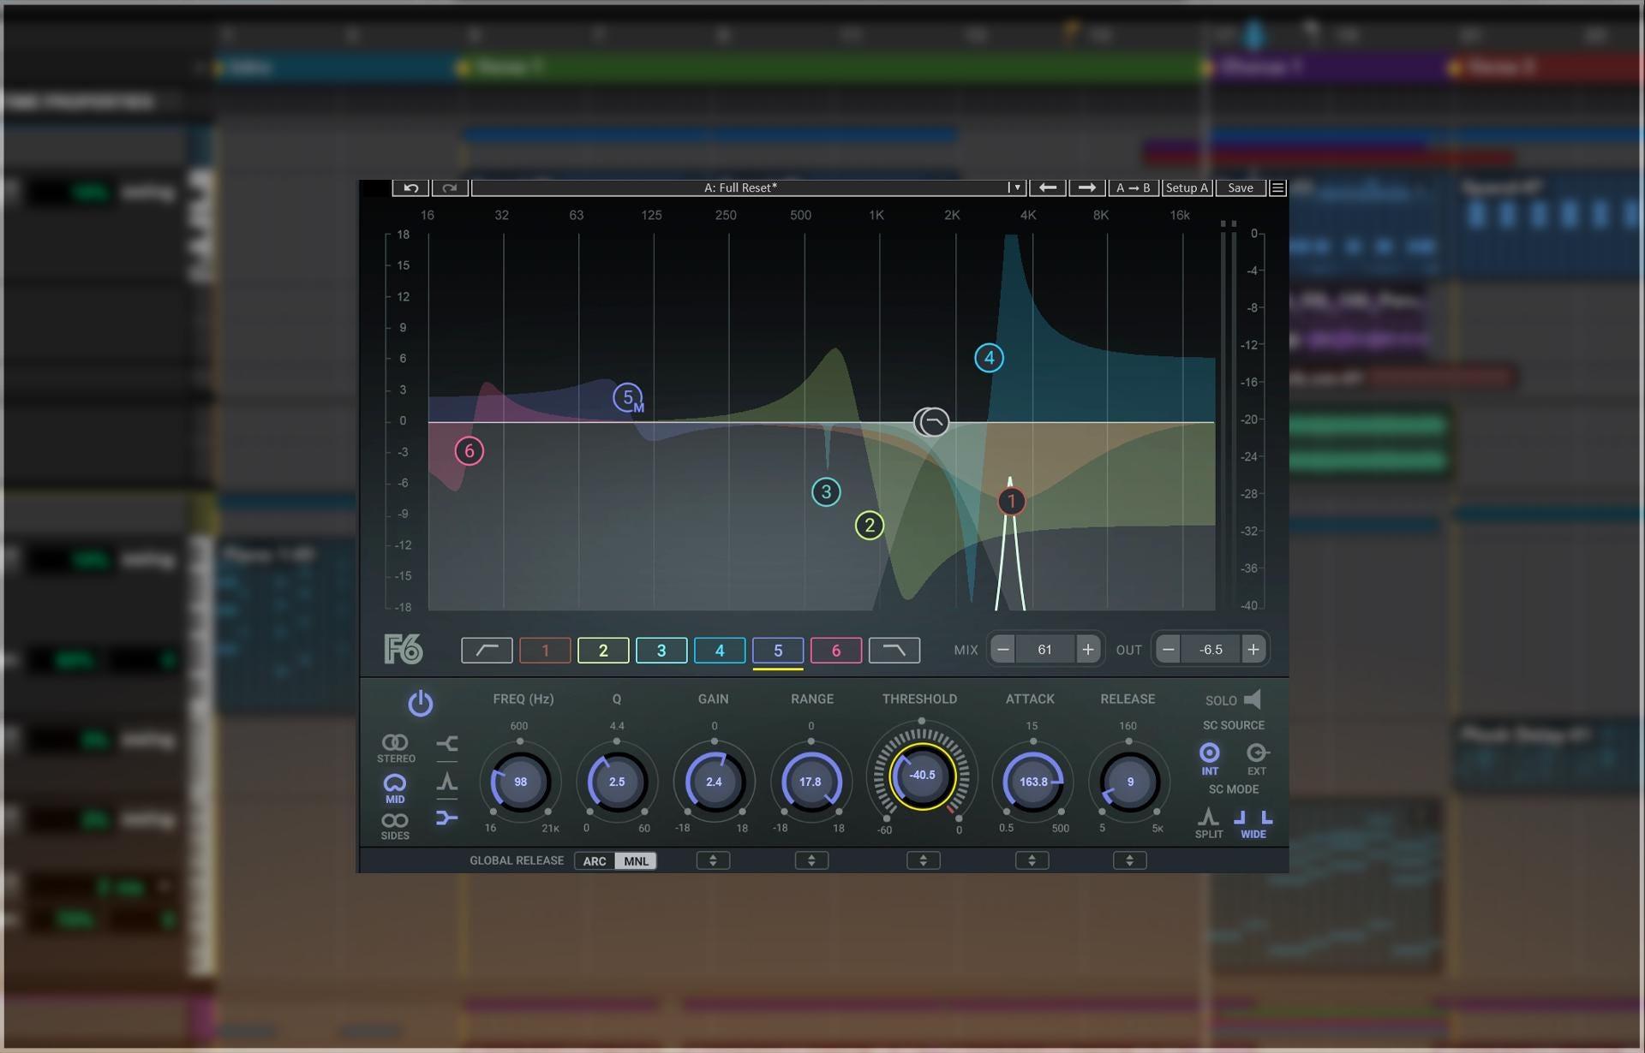The image size is (1645, 1053).
Task: Click the ATTACK knob showing 163.8
Action: [x=1032, y=782]
